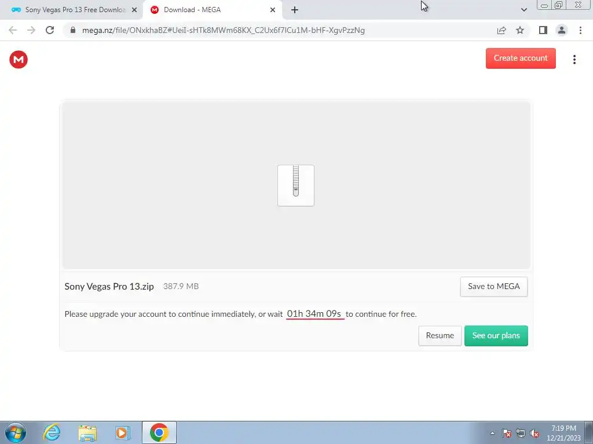
Task: Click the browser forward arrow
Action: pyautogui.click(x=31, y=30)
